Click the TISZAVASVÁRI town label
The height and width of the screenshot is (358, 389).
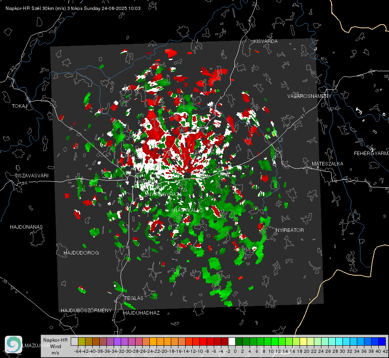[x=31, y=176]
